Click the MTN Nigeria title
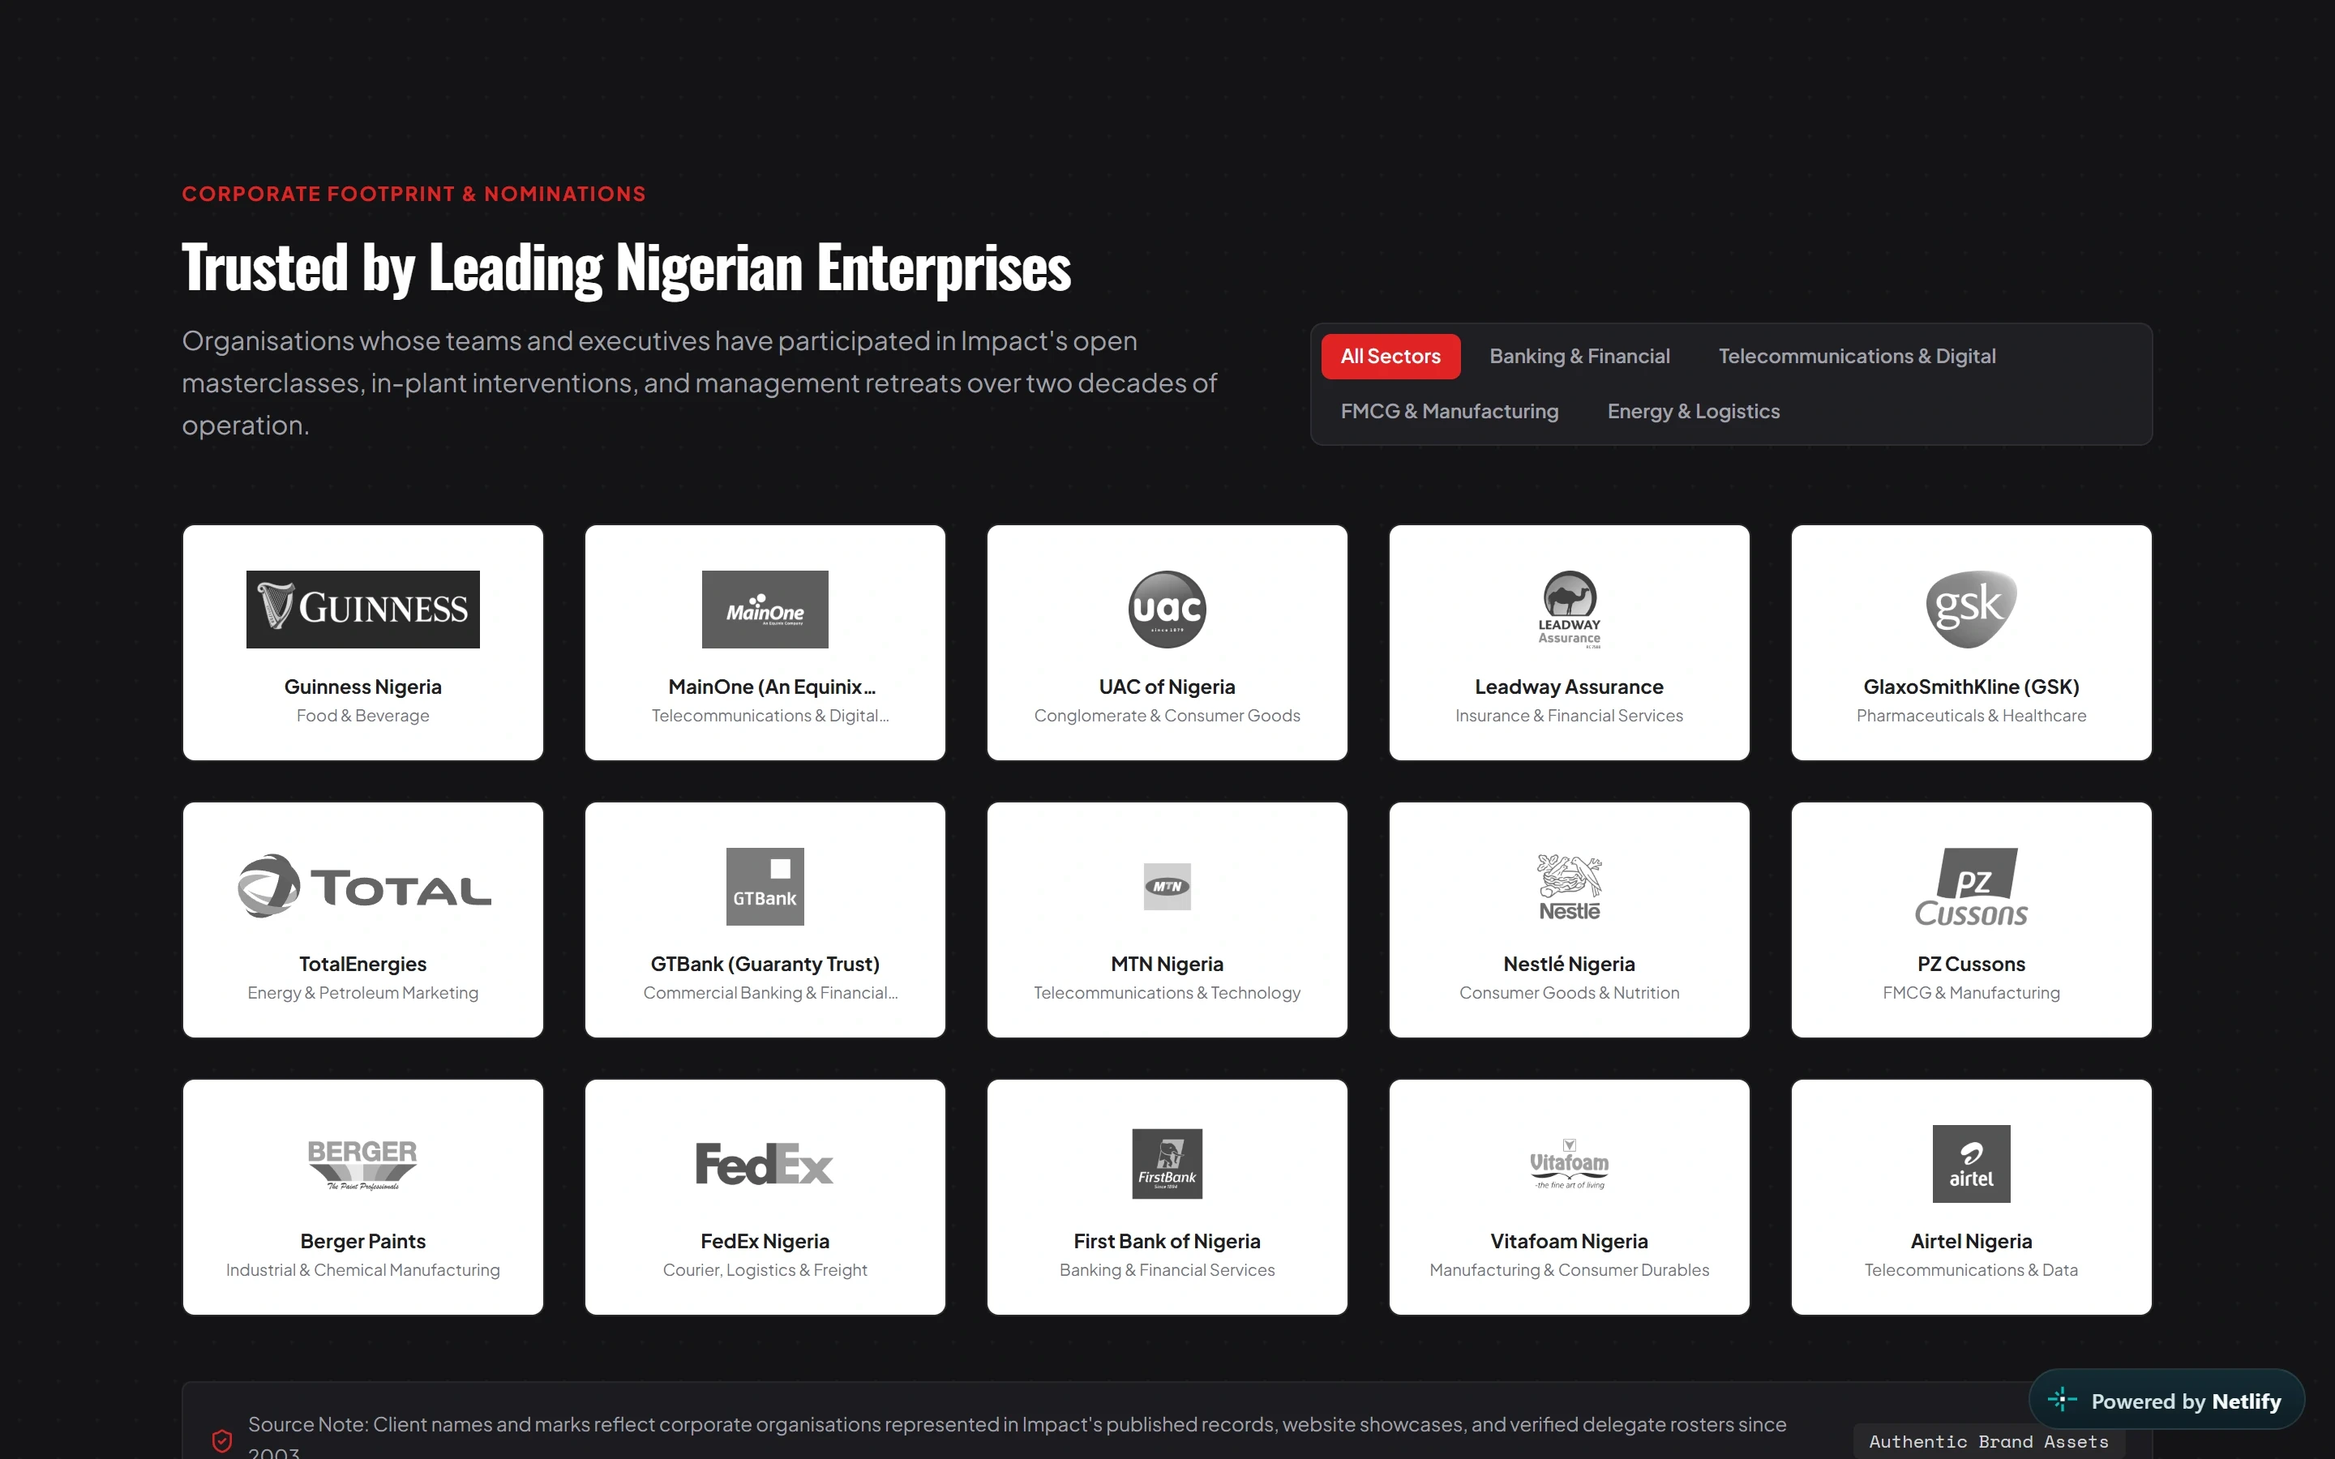 1167,964
